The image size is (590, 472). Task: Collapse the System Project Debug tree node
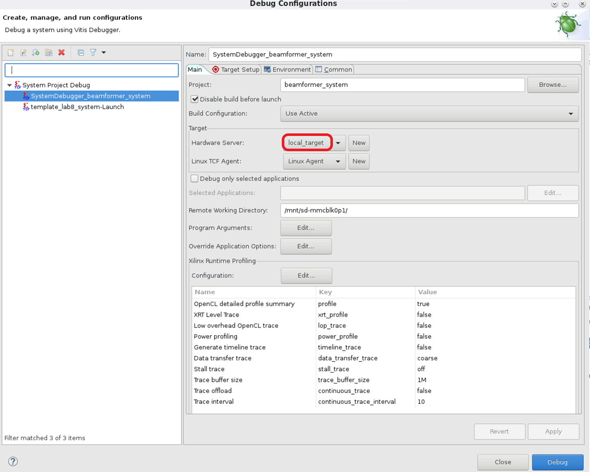point(9,85)
